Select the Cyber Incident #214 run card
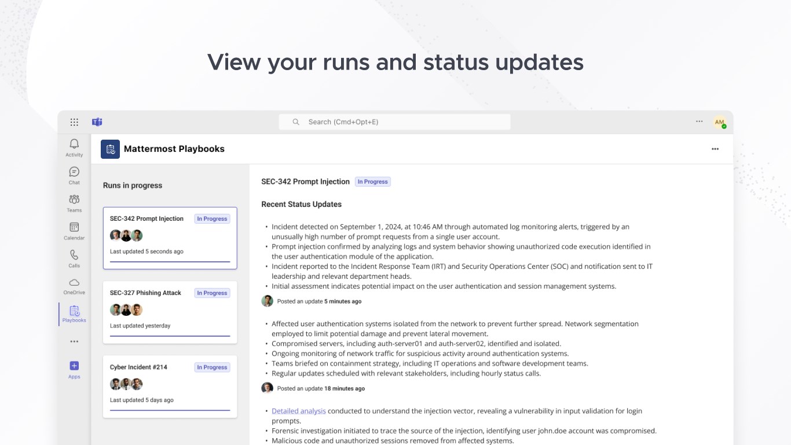This screenshot has height=445, width=791. click(170, 386)
